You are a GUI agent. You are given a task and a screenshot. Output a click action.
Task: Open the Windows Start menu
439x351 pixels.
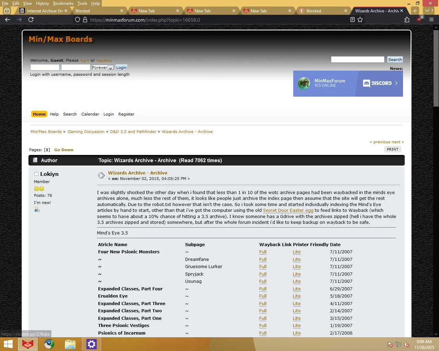pos(8,344)
